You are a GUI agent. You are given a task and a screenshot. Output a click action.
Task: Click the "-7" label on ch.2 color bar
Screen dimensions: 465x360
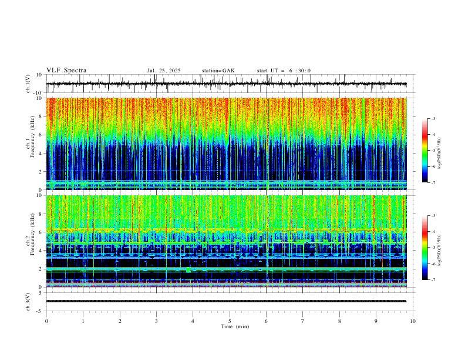433,280
